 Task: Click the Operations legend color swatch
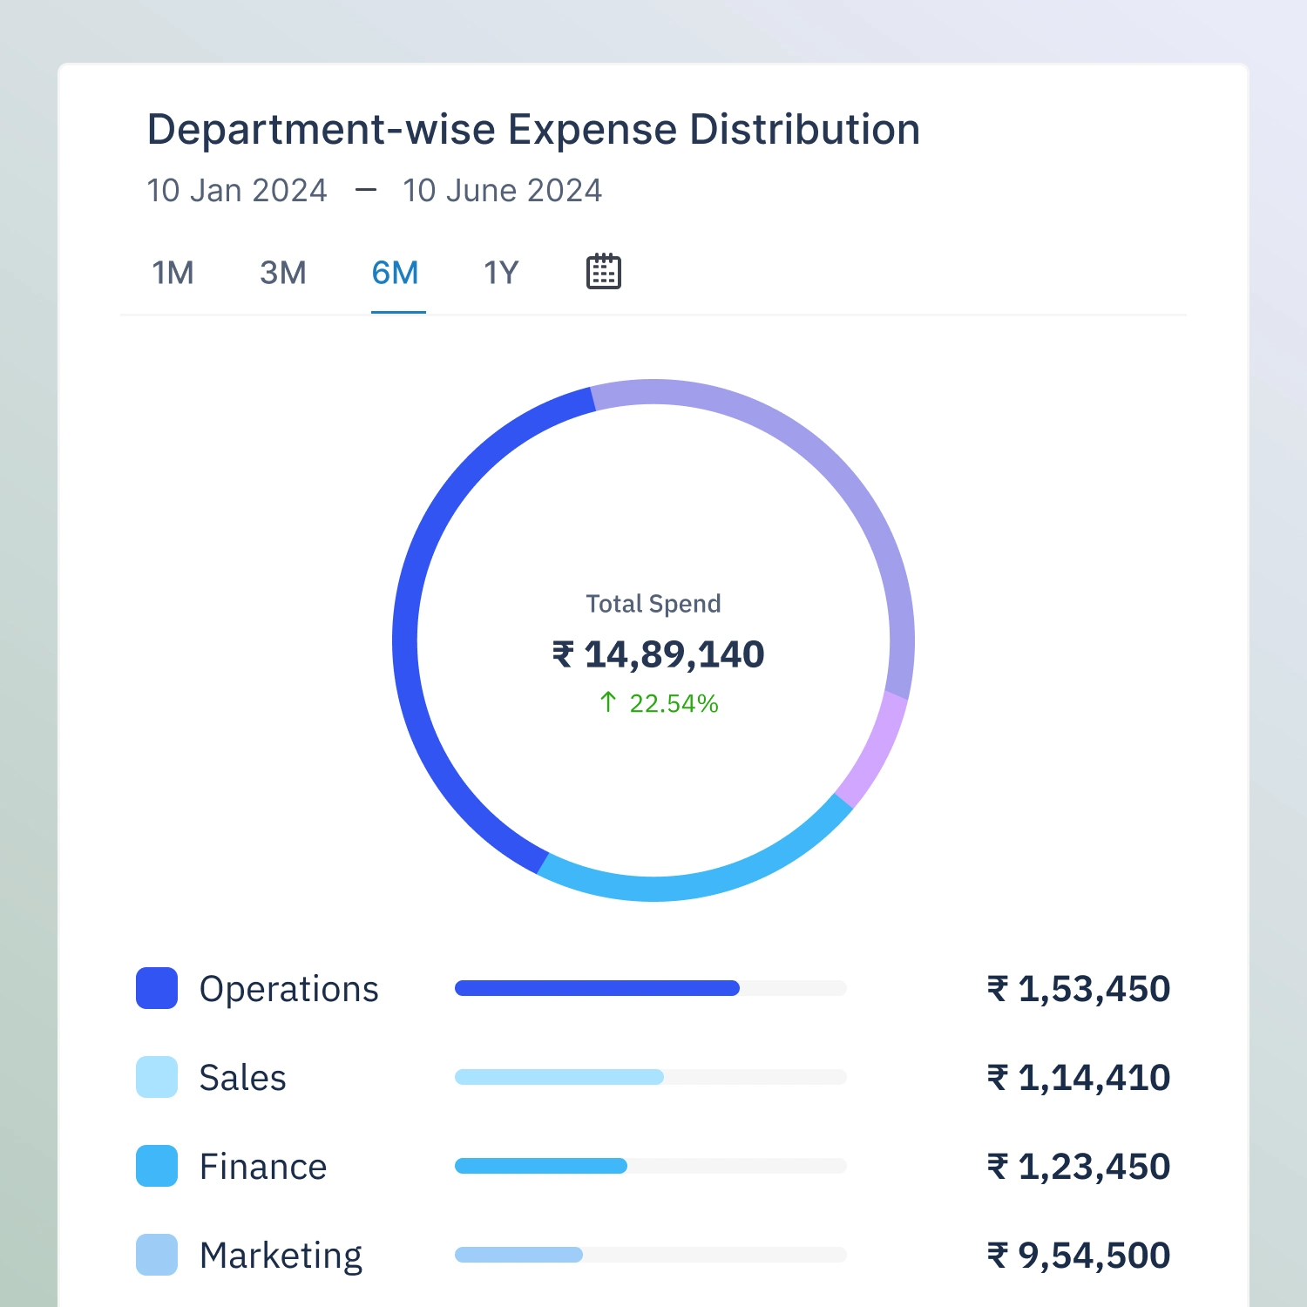[x=157, y=988]
